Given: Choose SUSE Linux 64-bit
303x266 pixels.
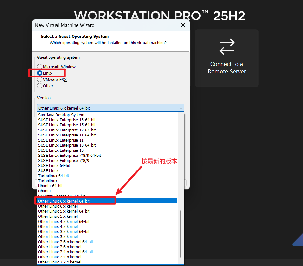Looking at the screenshot, I should (108, 166).
